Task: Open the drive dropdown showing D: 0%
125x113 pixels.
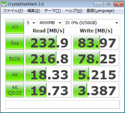Action: pyautogui.click(x=92, y=23)
